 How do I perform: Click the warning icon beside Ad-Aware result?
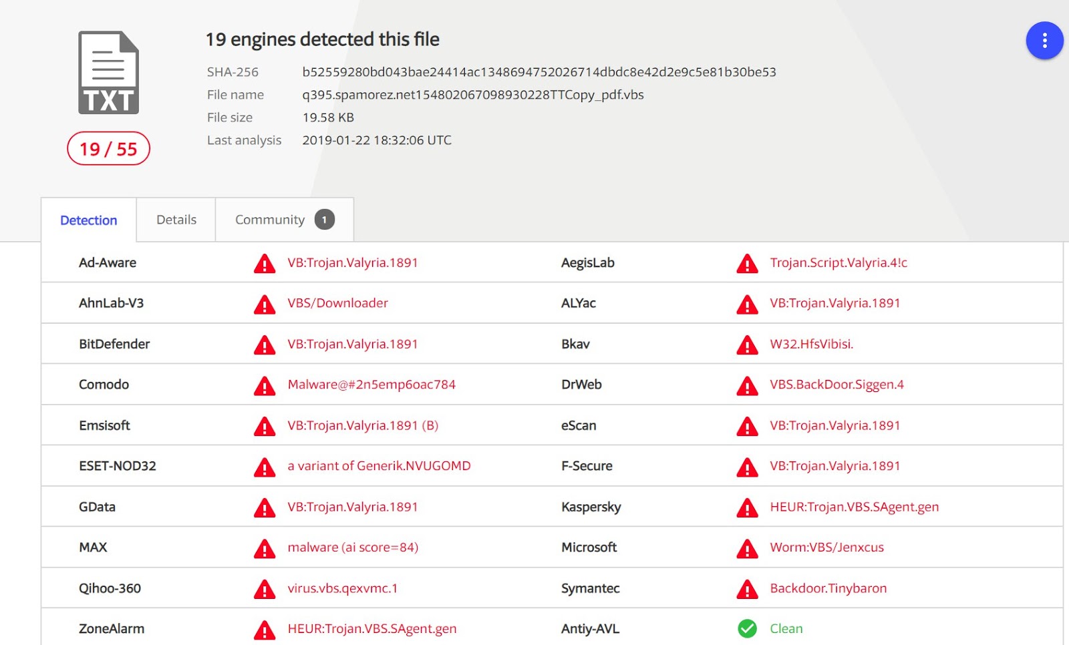click(x=265, y=264)
